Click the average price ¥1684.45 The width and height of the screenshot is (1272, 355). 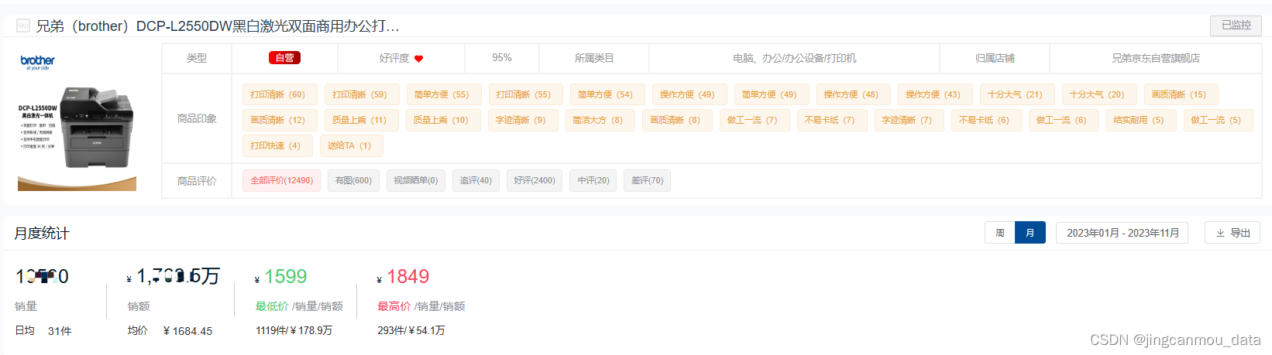click(x=187, y=331)
